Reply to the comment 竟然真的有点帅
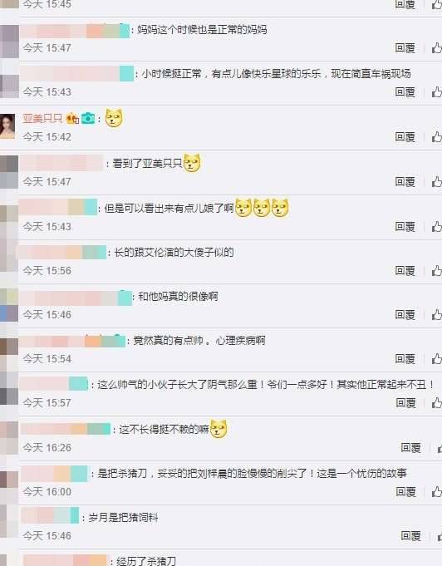Viewport: 442px width, 566px height. 405,359
